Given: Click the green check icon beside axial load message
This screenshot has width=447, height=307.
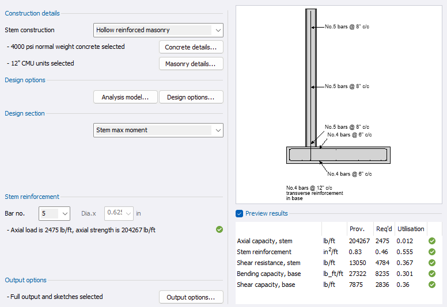Looking at the screenshot, I should 219,230.
